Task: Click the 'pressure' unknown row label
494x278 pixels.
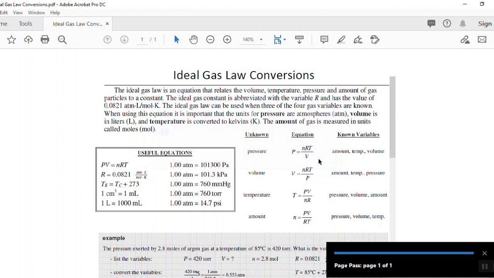Action: coord(257,151)
